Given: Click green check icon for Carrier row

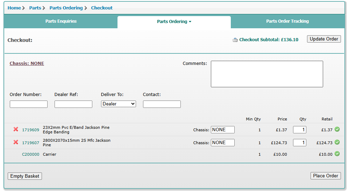Looking at the screenshot, I should pos(337,154).
